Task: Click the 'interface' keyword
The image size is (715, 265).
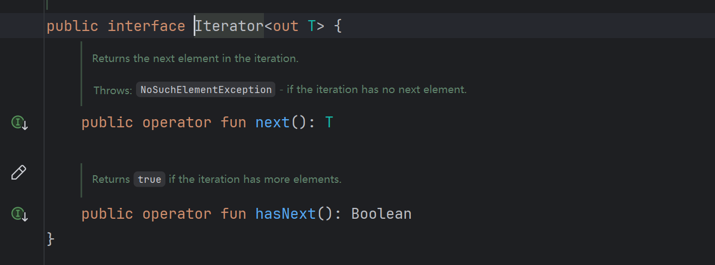Action: [146, 26]
